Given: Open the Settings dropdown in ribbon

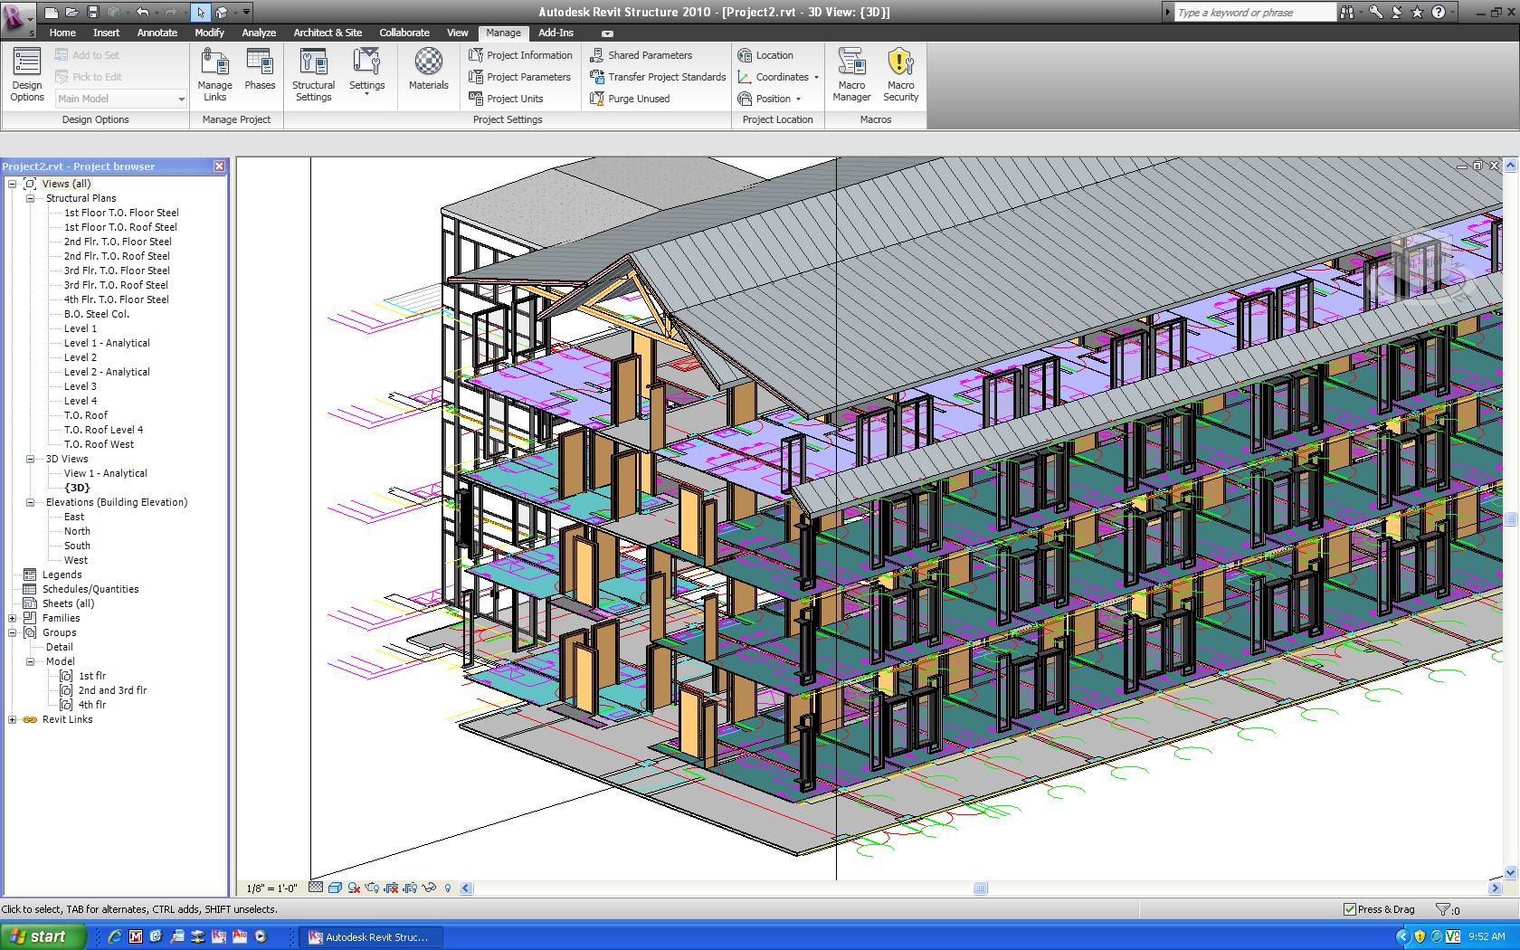Looking at the screenshot, I should (x=366, y=74).
